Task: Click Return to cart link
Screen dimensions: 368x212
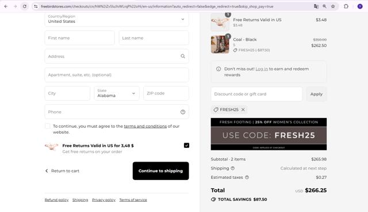Action: pyautogui.click(x=63, y=171)
